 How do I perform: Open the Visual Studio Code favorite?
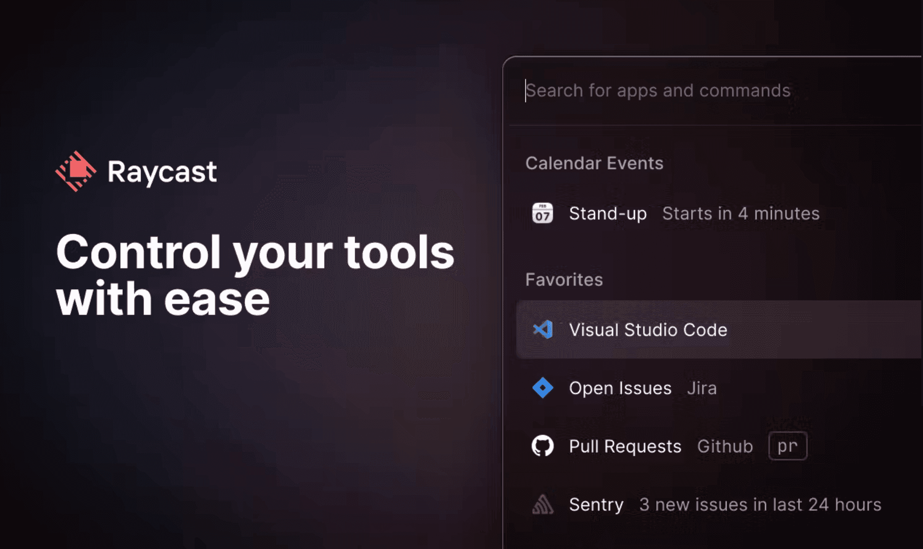[719, 330]
